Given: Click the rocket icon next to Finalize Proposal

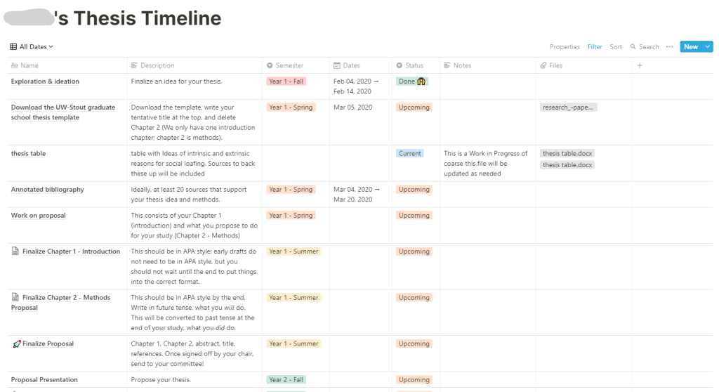Looking at the screenshot, I should 17,344.
